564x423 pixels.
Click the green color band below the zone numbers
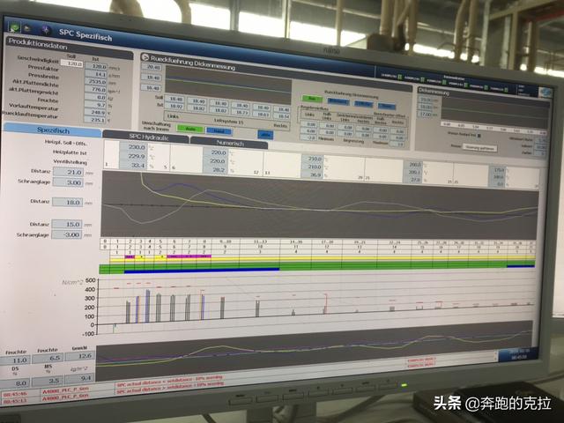pyautogui.click(x=308, y=264)
